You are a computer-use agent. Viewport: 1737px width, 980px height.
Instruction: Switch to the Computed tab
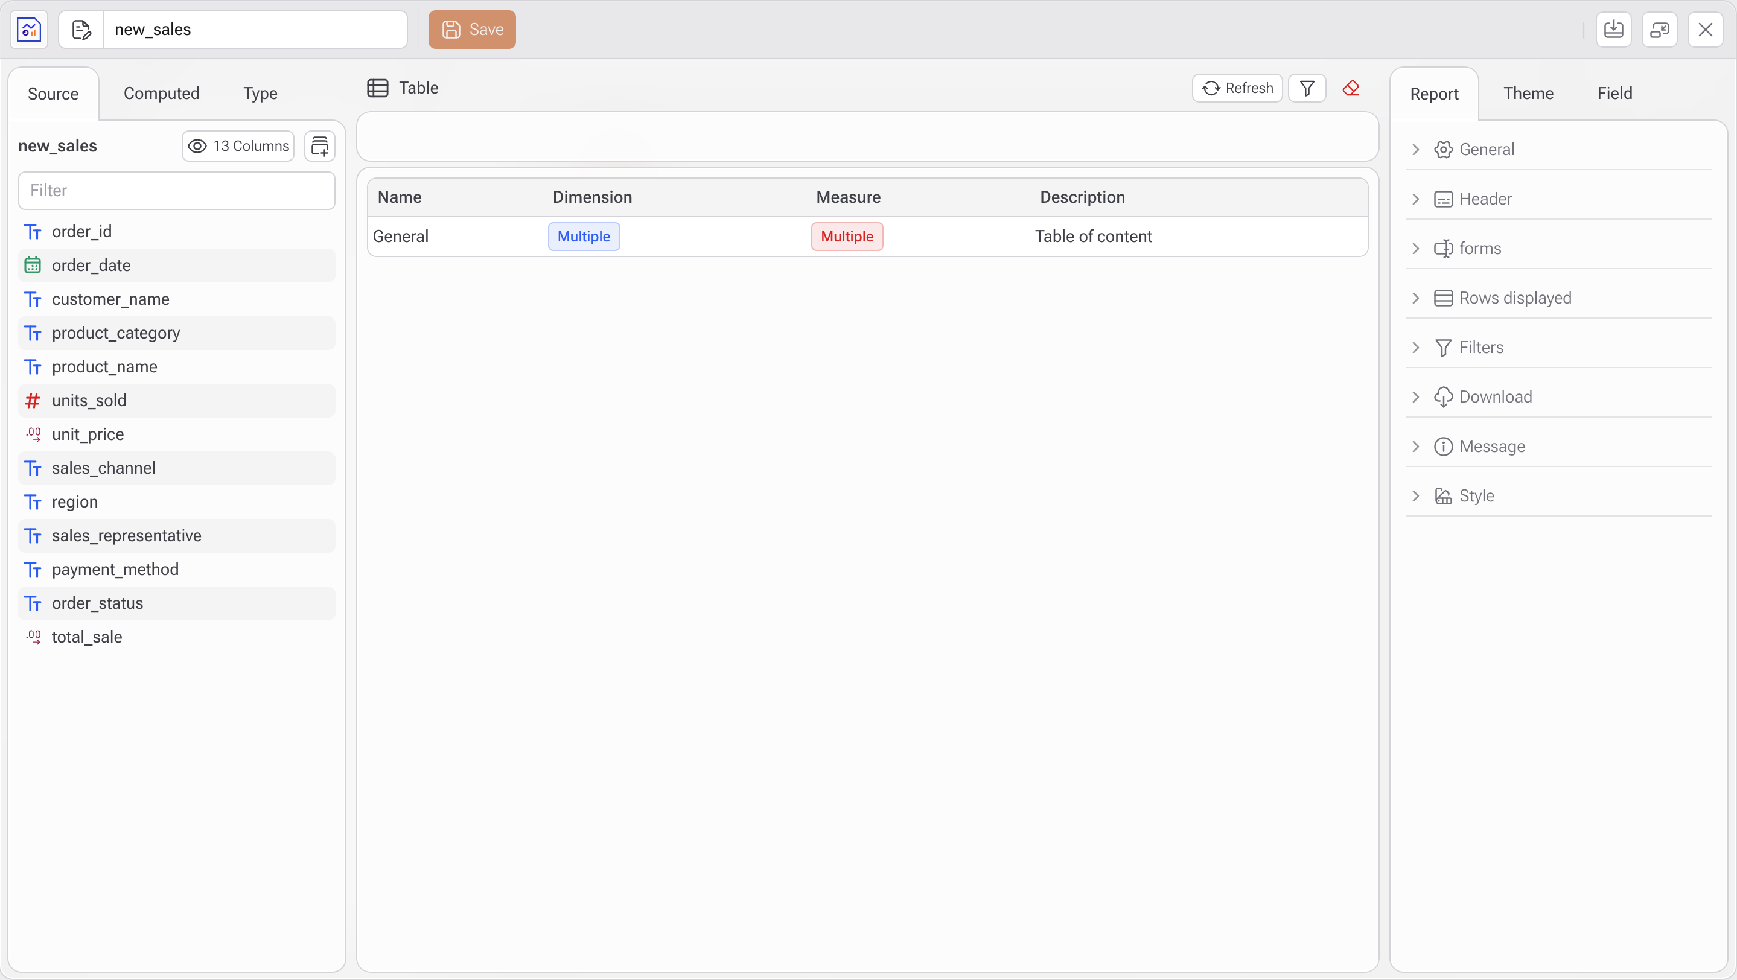click(x=161, y=94)
